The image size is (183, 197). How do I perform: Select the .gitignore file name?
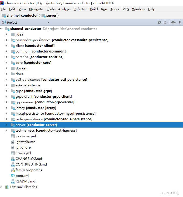[23, 147]
